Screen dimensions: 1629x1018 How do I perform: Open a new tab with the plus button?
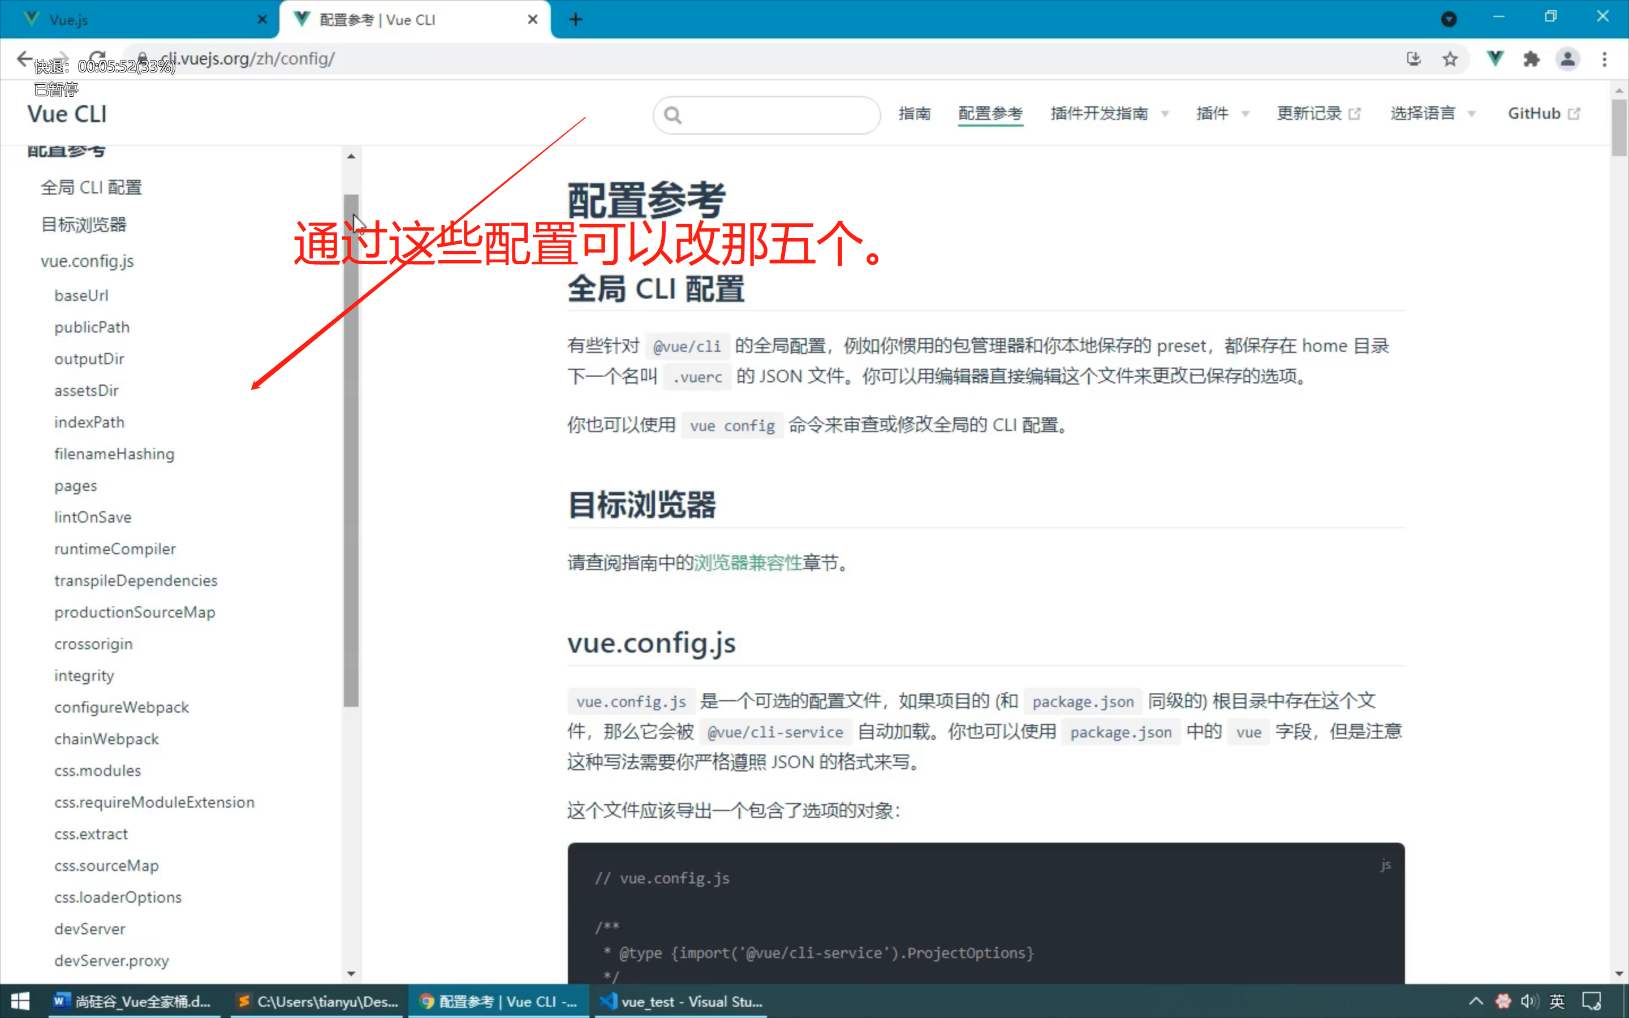click(576, 20)
